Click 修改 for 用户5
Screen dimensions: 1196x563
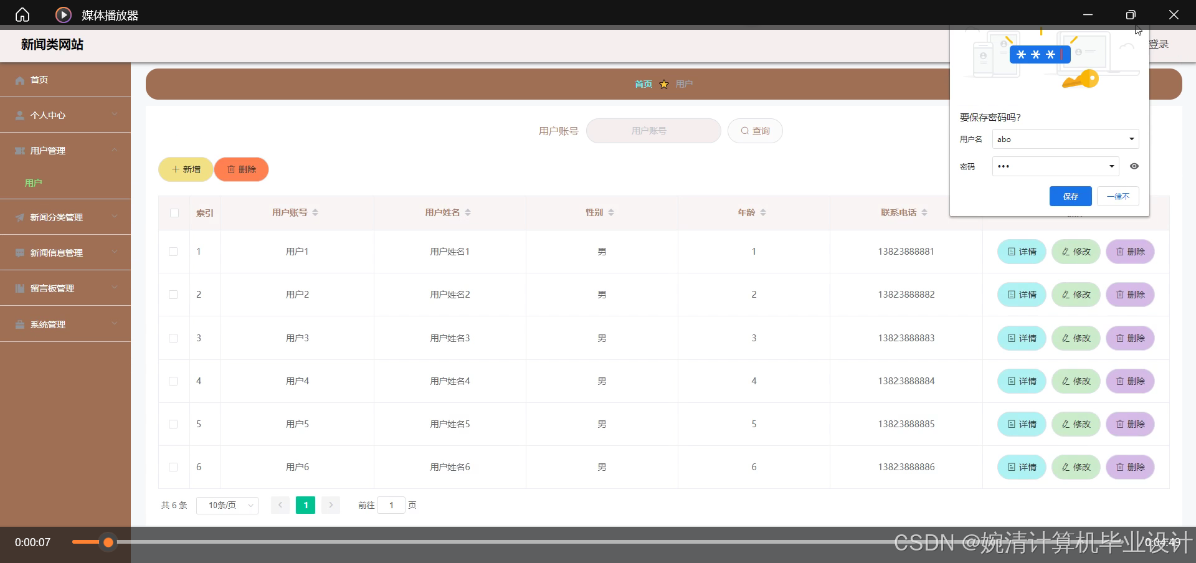[1076, 424]
